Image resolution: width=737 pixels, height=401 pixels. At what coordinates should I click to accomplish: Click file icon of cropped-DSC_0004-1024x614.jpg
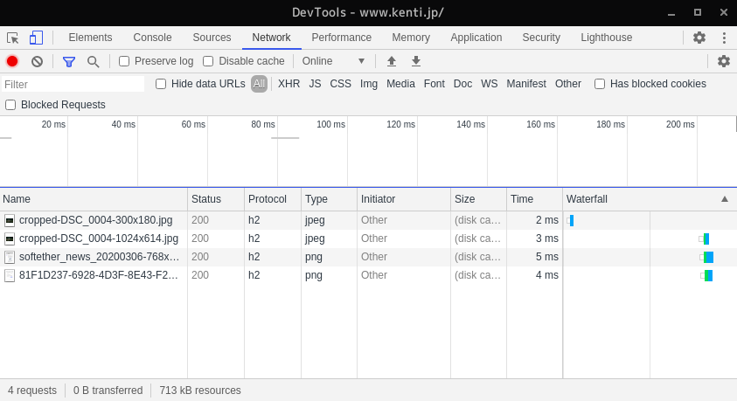10,239
